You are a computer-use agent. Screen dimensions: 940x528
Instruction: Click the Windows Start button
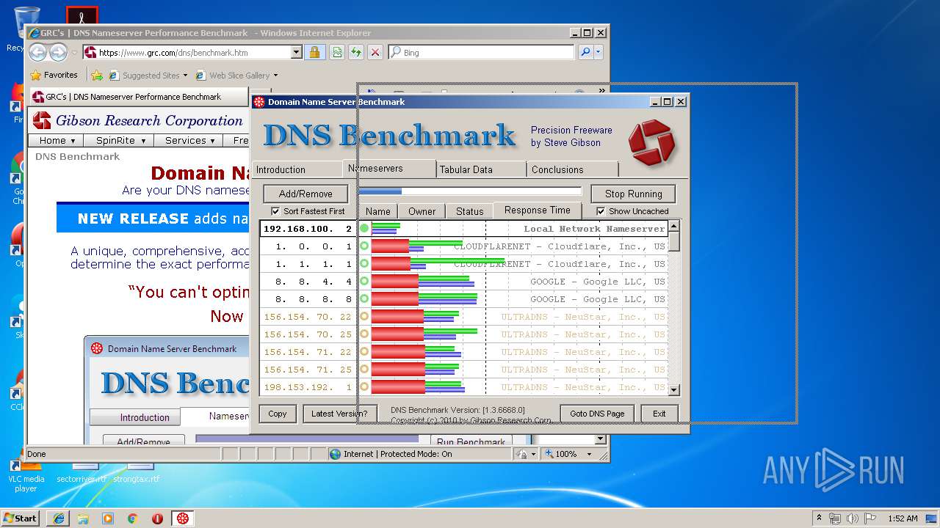pos(20,518)
